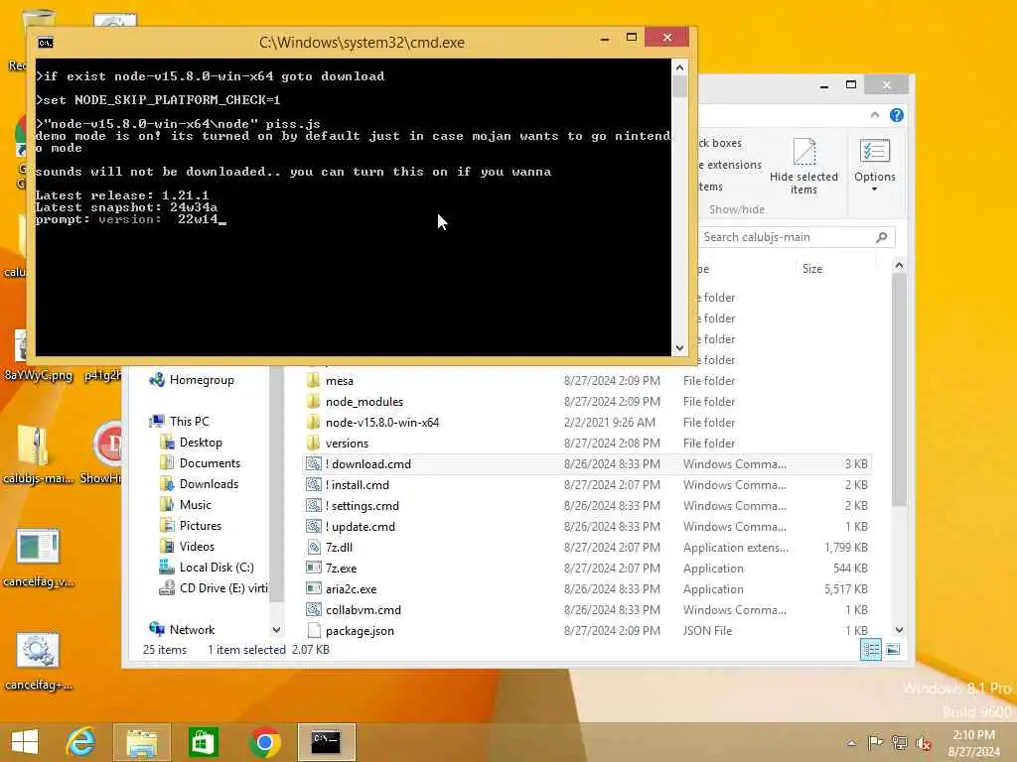Select the ! install.cmd file

pyautogui.click(x=588, y=484)
